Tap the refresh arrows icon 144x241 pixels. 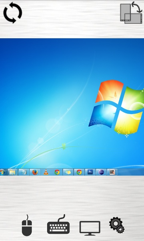click(x=13, y=13)
